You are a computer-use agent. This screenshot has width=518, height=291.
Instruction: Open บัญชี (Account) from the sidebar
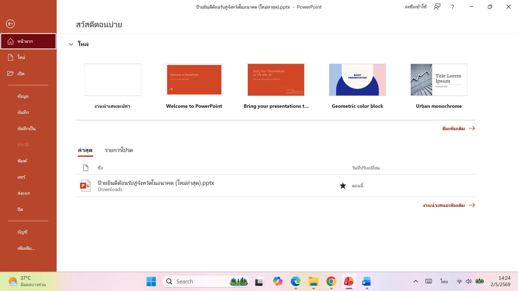pyautogui.click(x=28, y=232)
